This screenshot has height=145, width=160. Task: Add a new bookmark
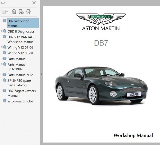click(21, 11)
